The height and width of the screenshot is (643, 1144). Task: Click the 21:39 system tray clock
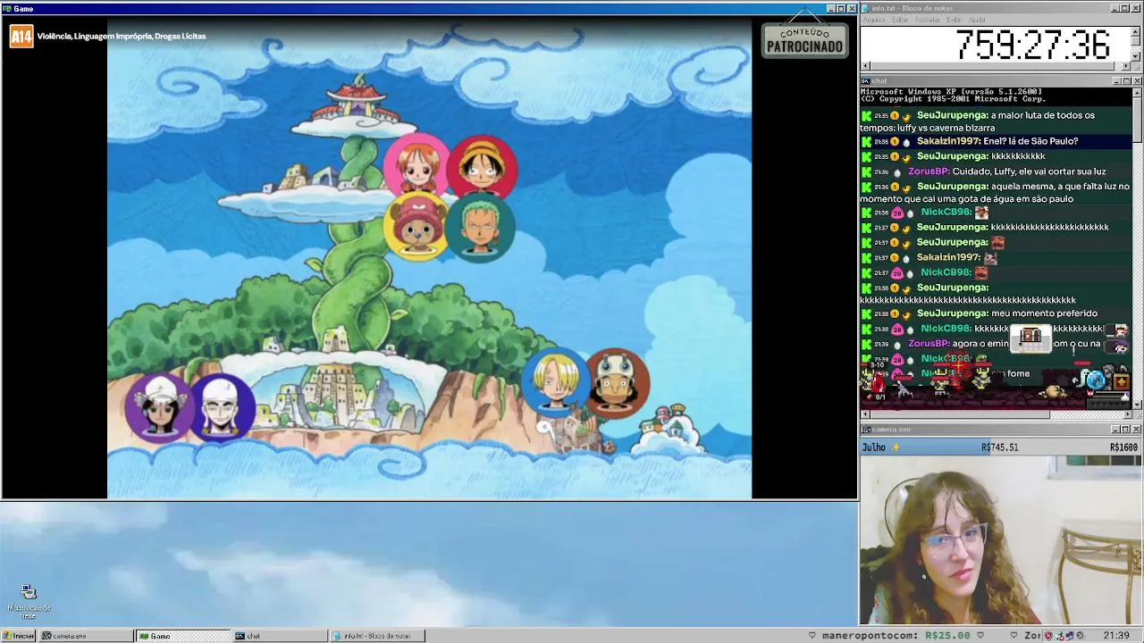tap(1116, 636)
